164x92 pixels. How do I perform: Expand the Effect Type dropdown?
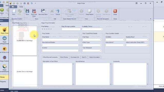coord(100,45)
